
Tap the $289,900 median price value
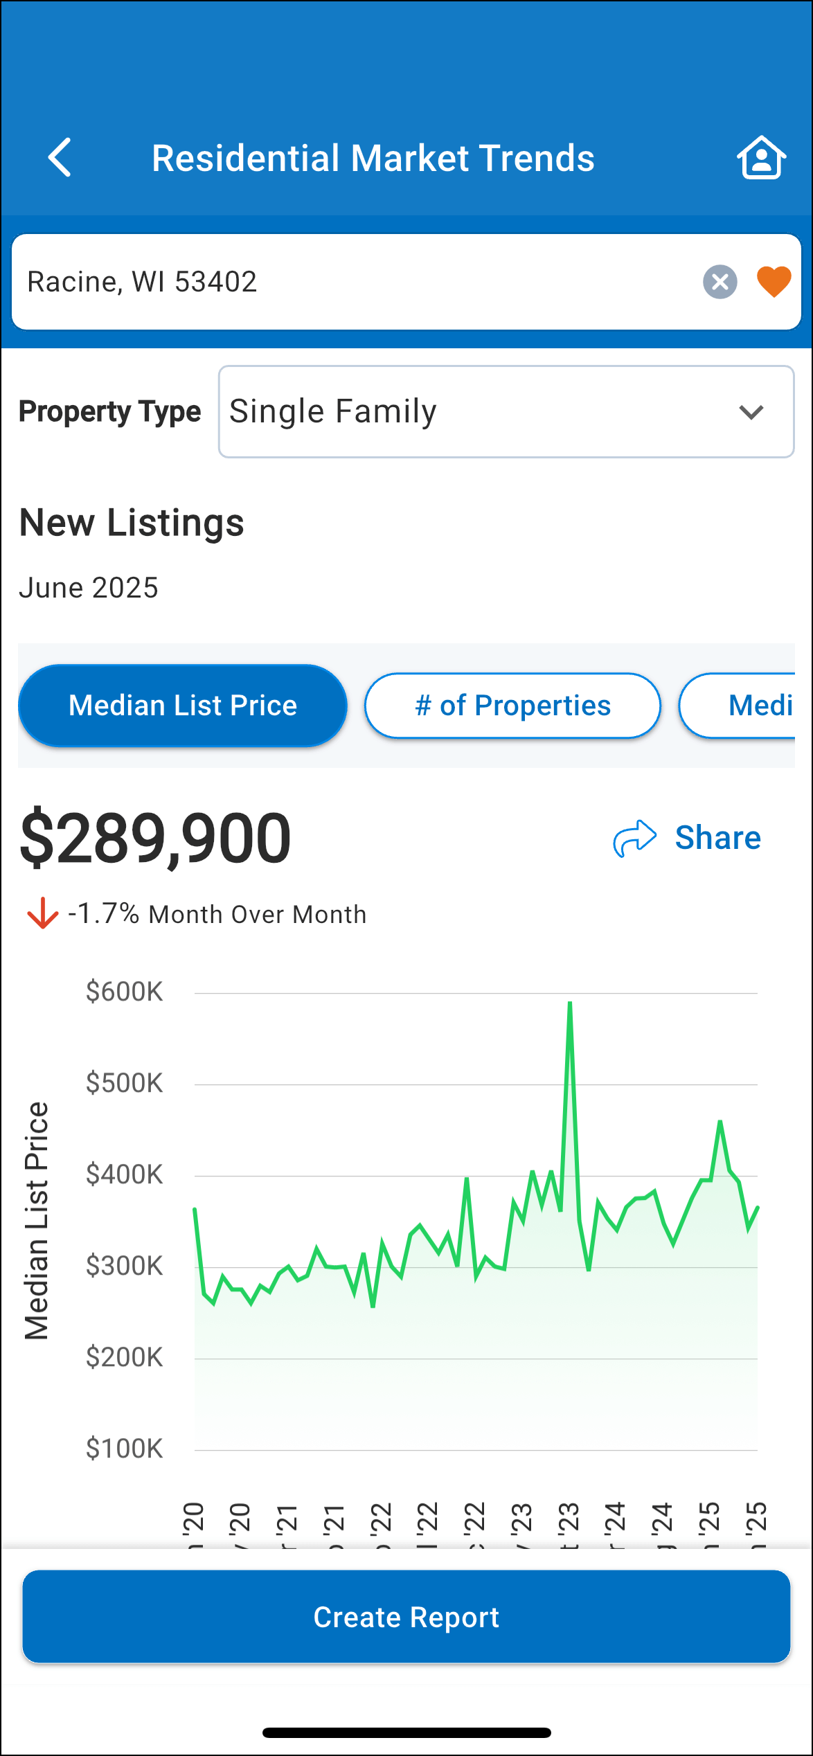[156, 839]
